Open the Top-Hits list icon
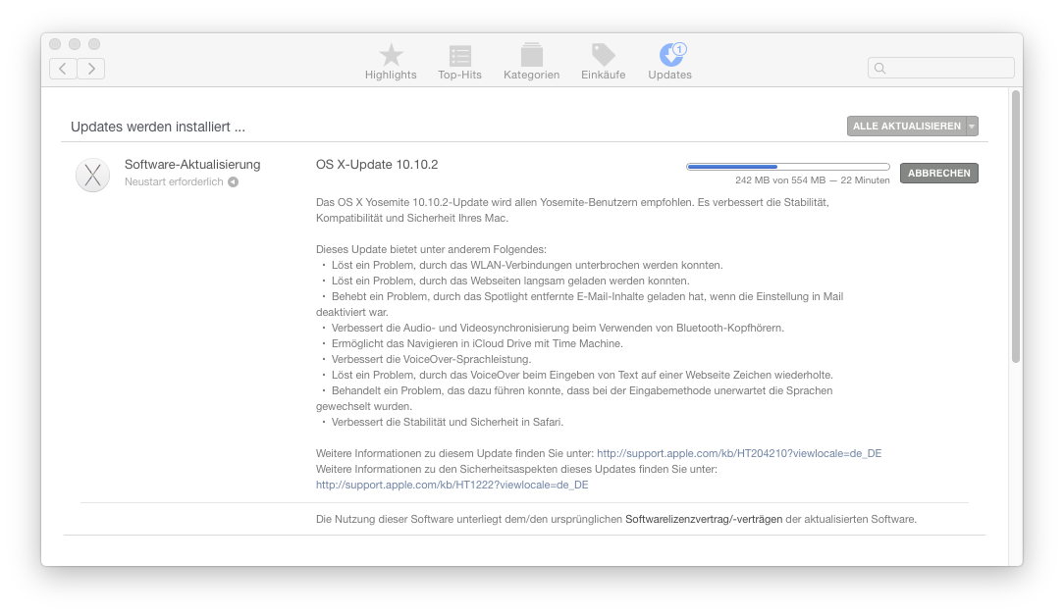This screenshot has width=1064, height=615. (x=459, y=56)
